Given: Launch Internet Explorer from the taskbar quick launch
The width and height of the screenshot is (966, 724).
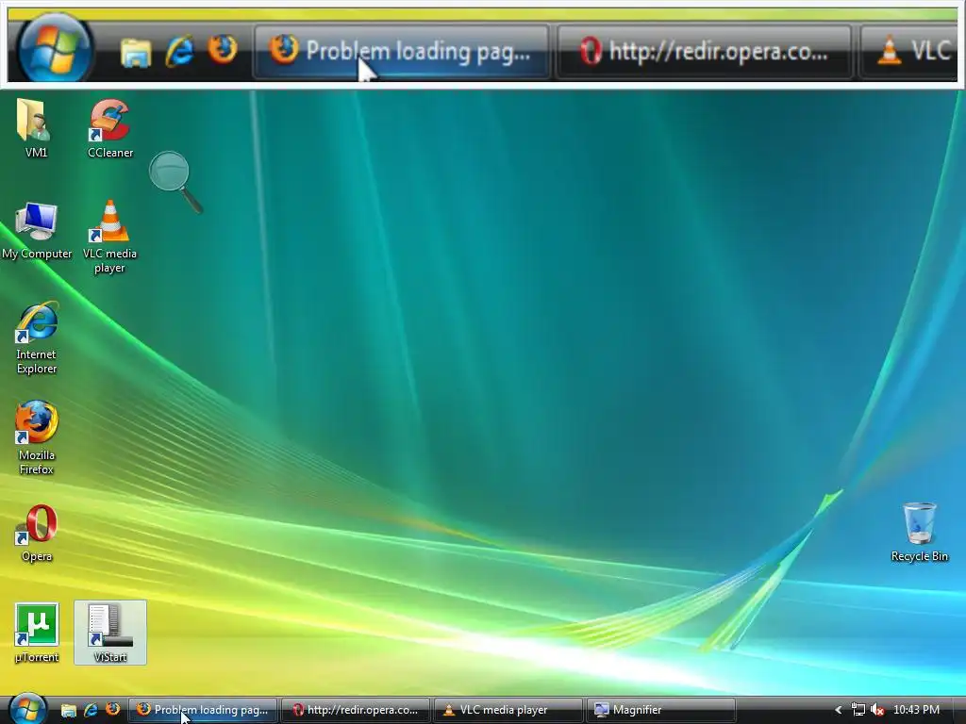Looking at the screenshot, I should pyautogui.click(x=91, y=710).
